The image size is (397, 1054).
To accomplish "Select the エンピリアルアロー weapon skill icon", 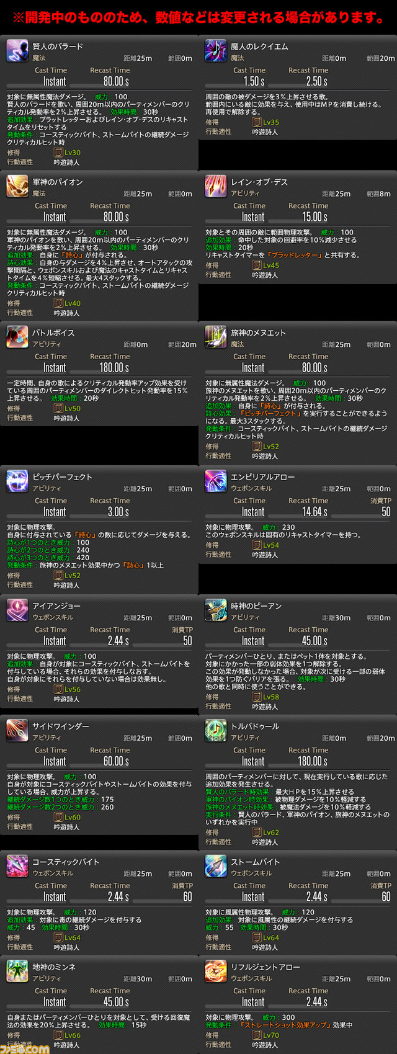I will click(216, 482).
